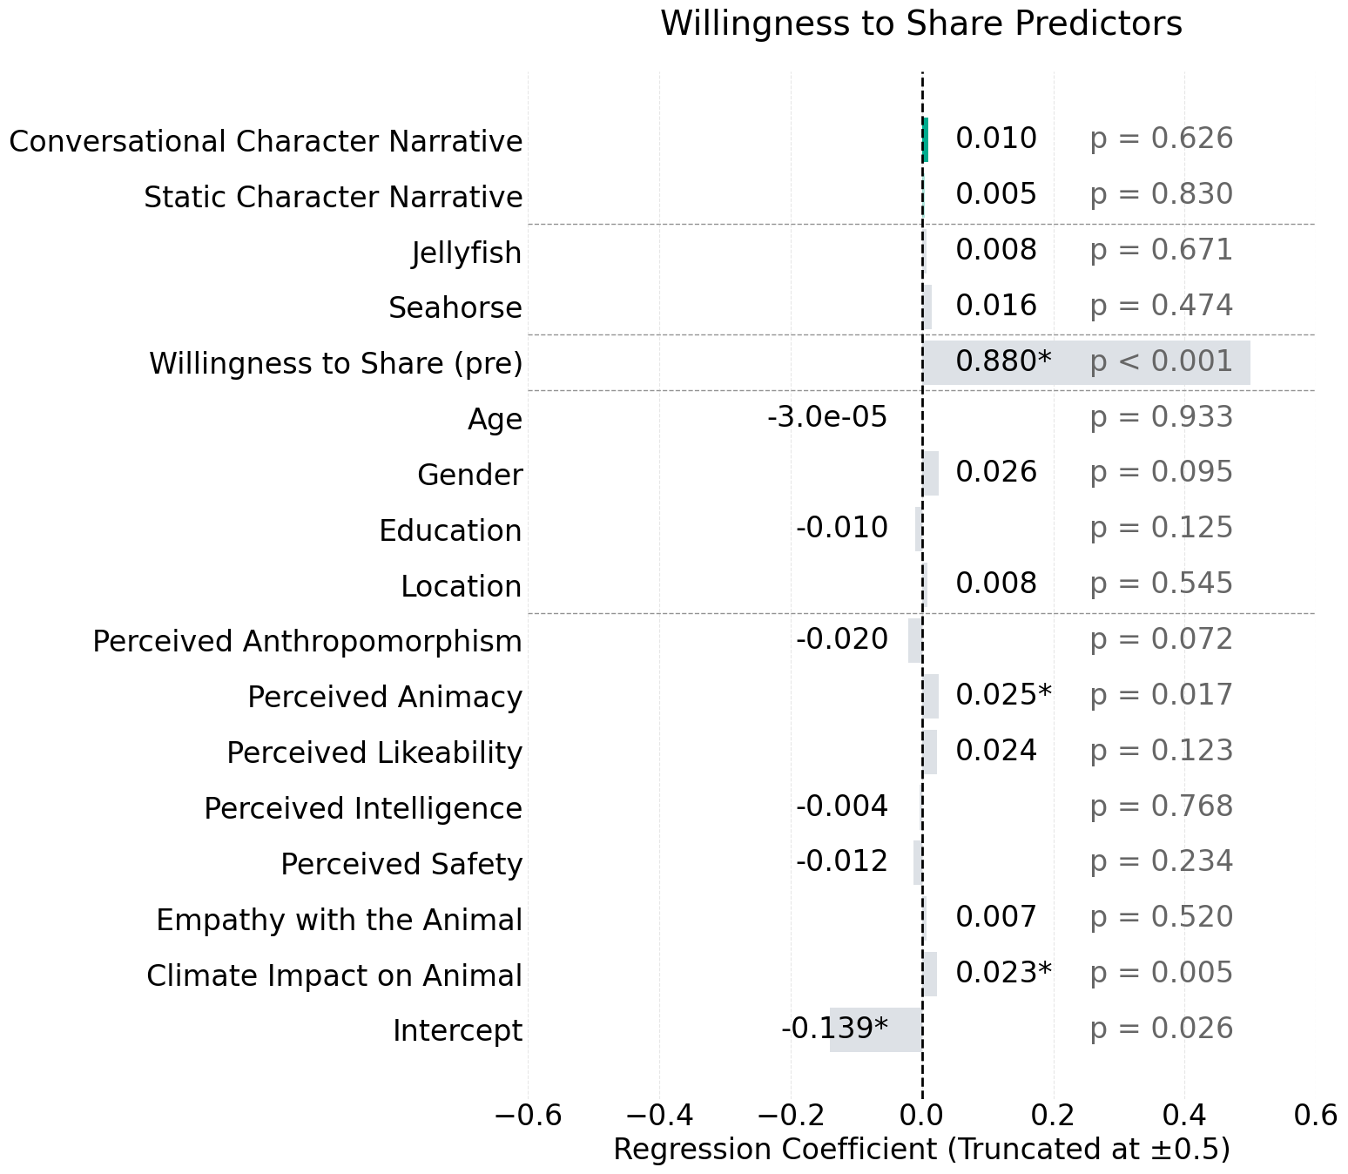Click the −0.6 x-axis tick label
Image resolution: width=1348 pixels, height=1174 pixels.
[528, 1114]
